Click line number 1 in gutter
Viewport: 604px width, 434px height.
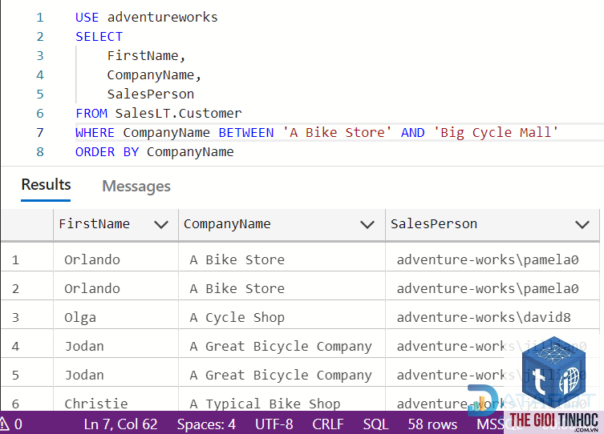tap(40, 18)
